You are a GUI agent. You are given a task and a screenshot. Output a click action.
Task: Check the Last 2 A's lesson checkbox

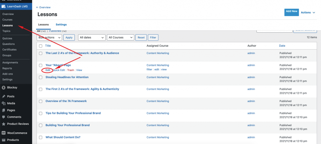point(40,53)
